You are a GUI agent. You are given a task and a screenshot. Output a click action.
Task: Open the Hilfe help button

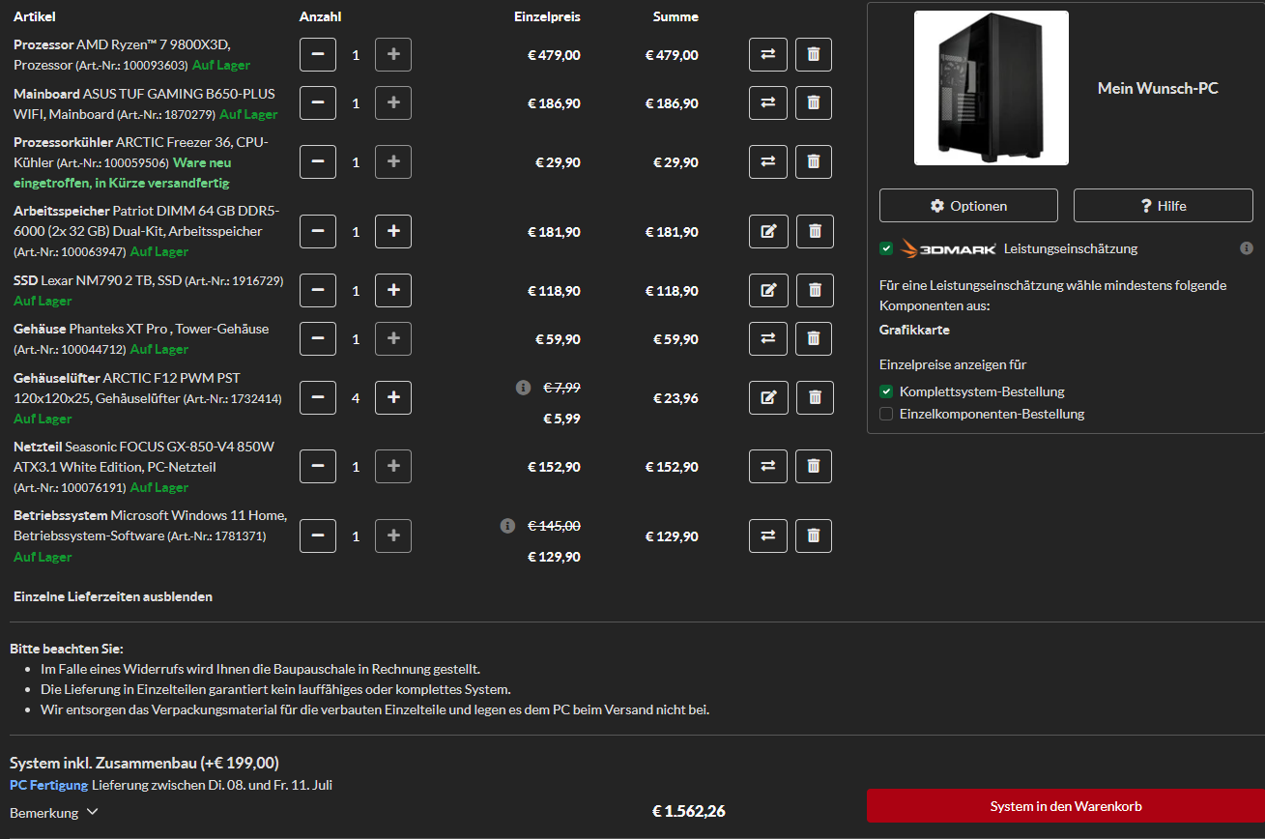(1164, 206)
